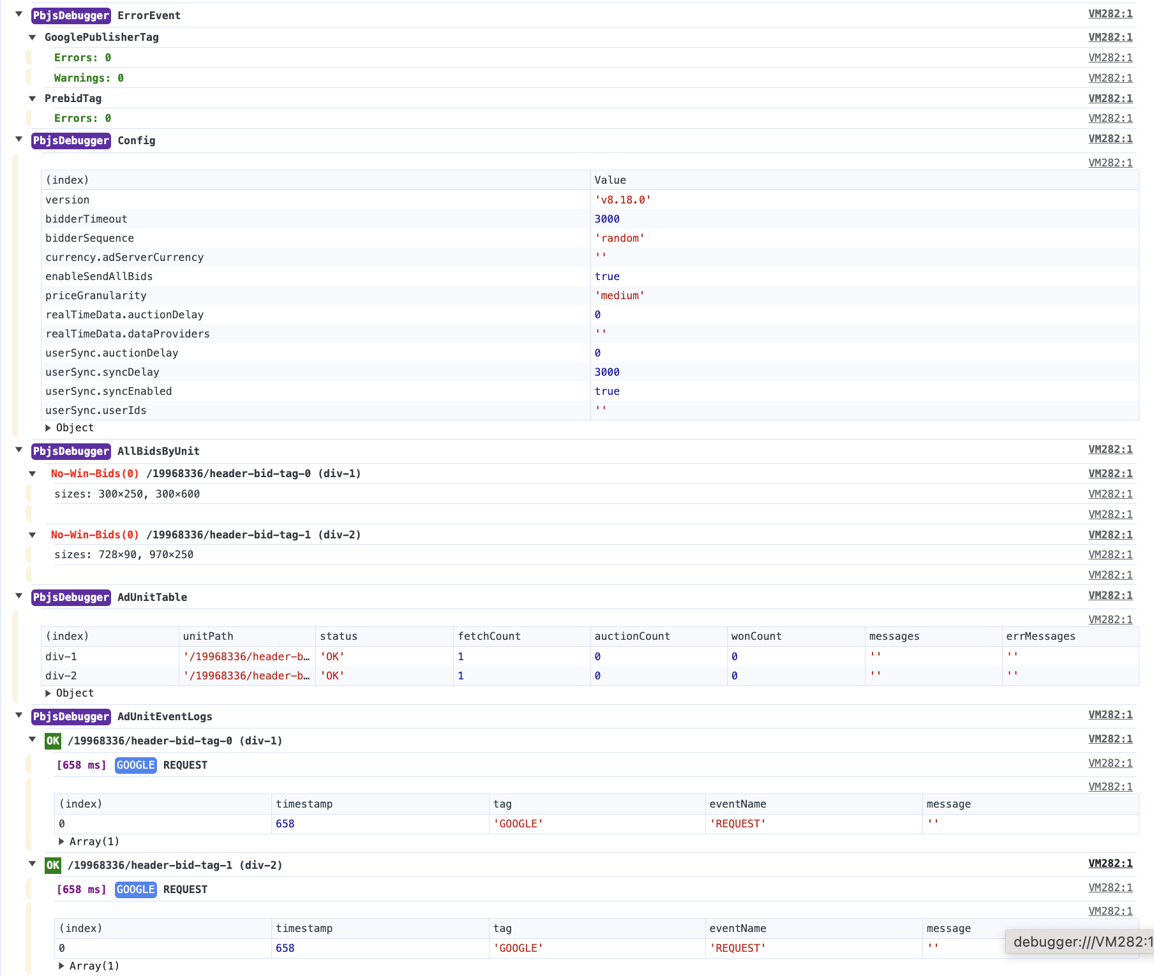This screenshot has width=1154, height=976.
Task: Click the [658 ms] timestamp in the div-1 log
Action: (x=82, y=765)
